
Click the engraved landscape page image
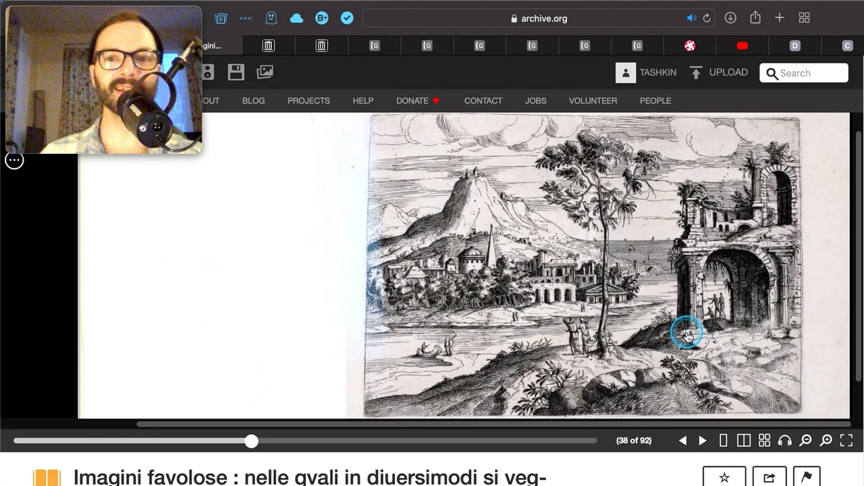coord(583,265)
